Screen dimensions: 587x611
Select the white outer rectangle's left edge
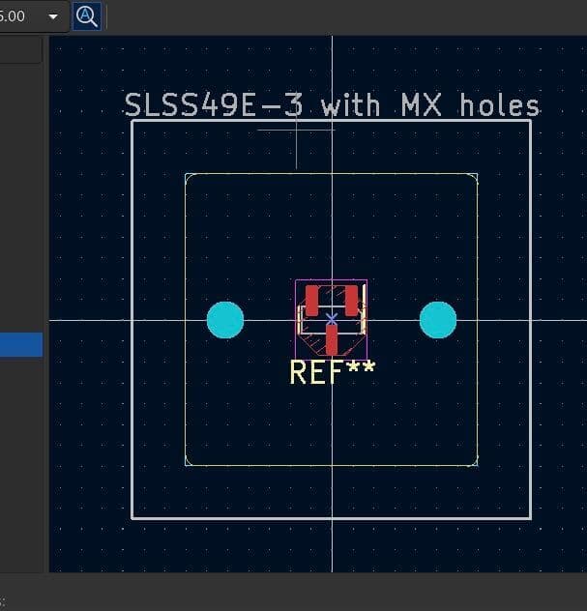tap(132, 387)
